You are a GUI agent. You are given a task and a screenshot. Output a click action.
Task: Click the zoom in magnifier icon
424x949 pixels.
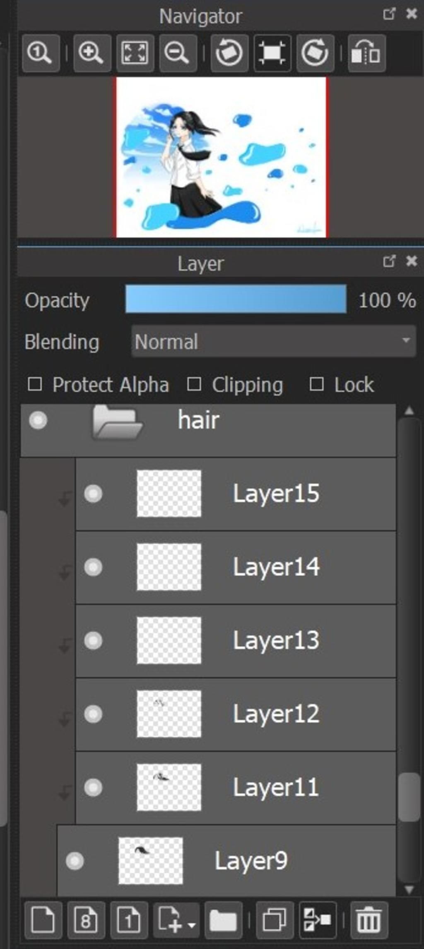click(x=92, y=53)
